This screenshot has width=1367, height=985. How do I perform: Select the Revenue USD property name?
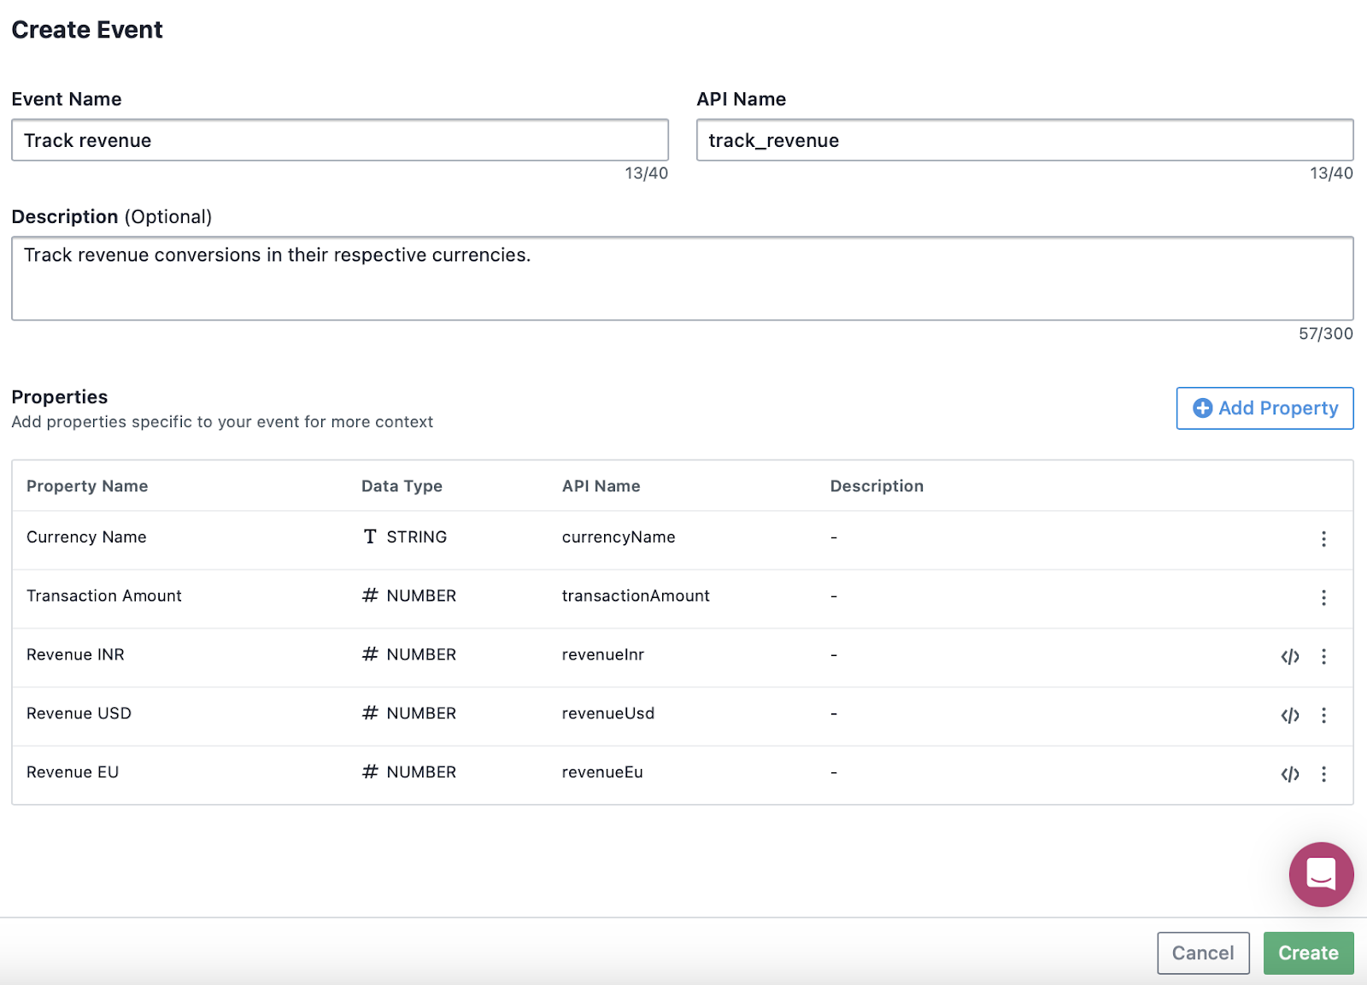tap(79, 713)
